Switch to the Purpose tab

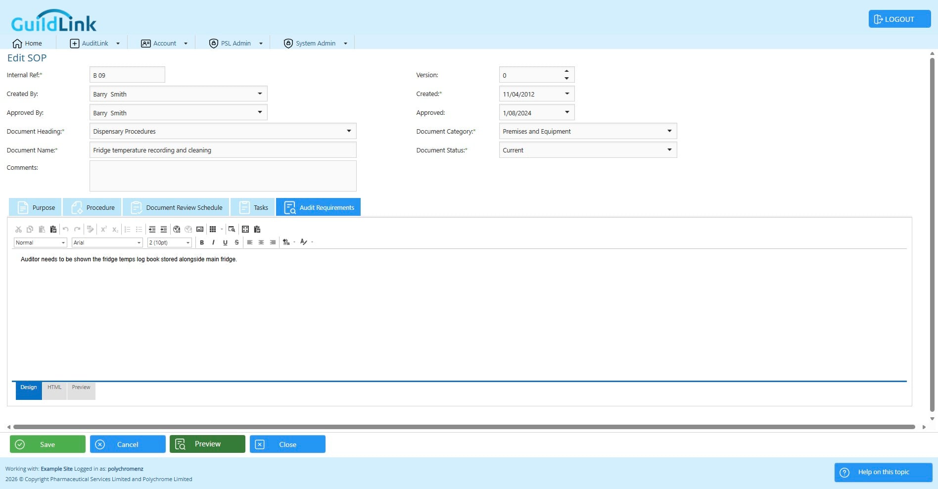(35, 207)
